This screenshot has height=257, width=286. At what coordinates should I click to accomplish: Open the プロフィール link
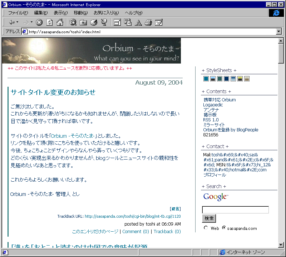tap(215, 175)
